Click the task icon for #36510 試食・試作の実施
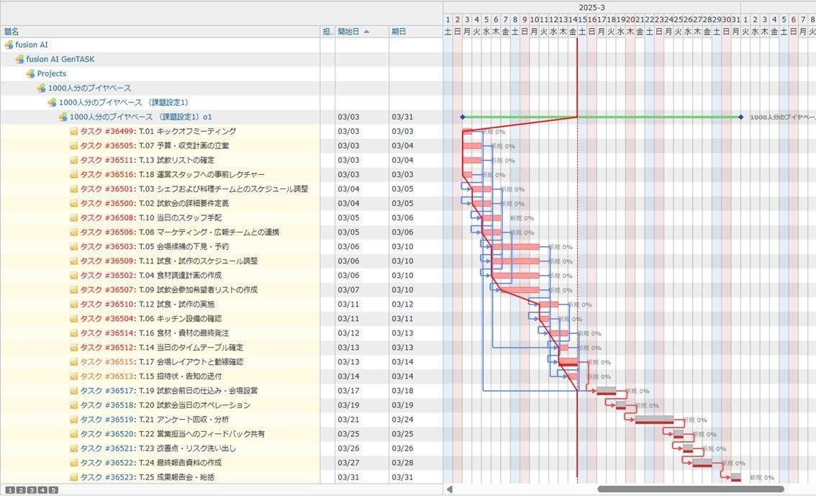The height and width of the screenshot is (496, 816). click(x=73, y=305)
